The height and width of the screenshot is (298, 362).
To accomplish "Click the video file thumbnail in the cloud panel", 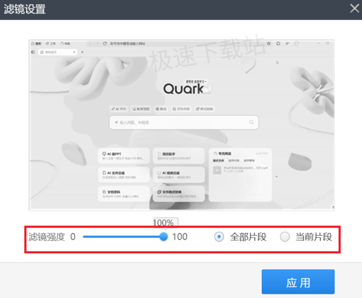I will point(217,170).
